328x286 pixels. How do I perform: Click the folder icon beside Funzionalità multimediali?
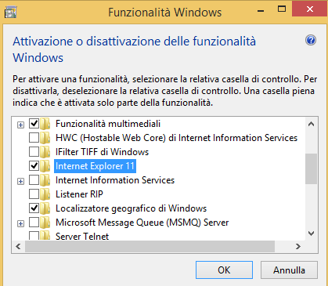(x=45, y=124)
